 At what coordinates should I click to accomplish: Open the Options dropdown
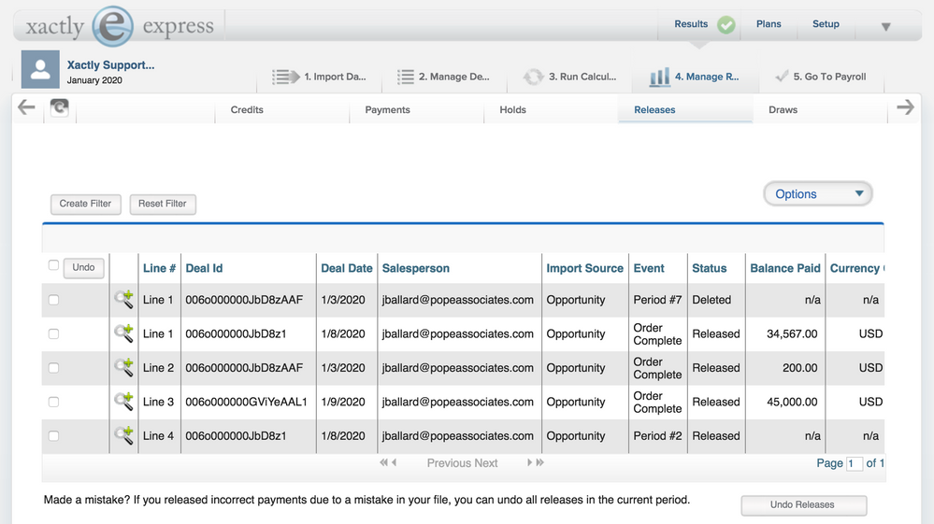click(x=818, y=194)
